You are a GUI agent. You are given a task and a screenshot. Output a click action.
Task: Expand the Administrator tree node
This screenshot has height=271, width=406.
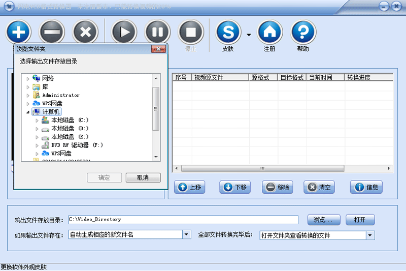(x=28, y=96)
